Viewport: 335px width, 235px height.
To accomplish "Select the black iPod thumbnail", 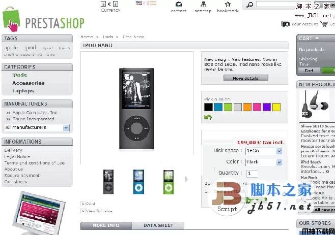I will (x=108, y=182).
